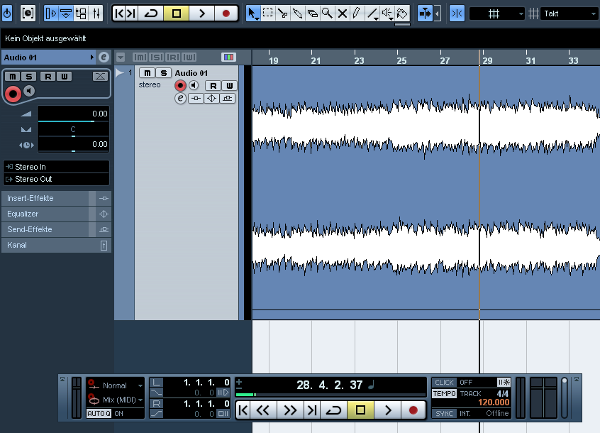Select the Erase tool
Image resolution: width=600 pixels, height=433 pixels.
point(312,13)
